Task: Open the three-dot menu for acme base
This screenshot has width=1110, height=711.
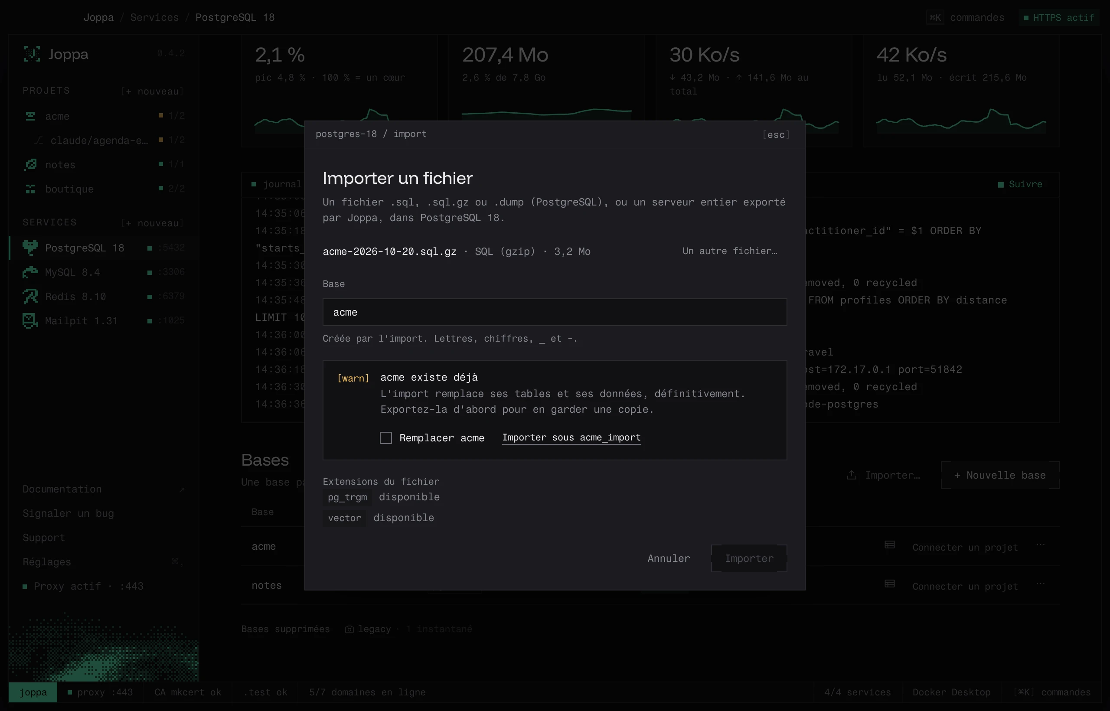Action: [x=1040, y=545]
